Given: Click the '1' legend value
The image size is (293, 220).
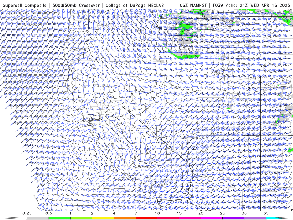Looking at the screenshot, I should click(x=70, y=213).
